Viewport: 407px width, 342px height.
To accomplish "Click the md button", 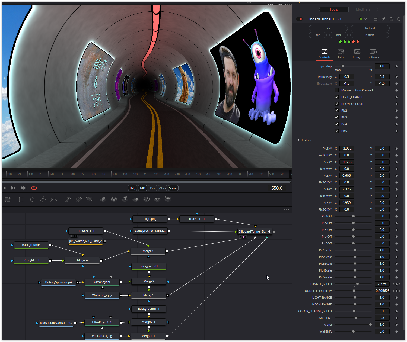I will pyautogui.click(x=339, y=35).
